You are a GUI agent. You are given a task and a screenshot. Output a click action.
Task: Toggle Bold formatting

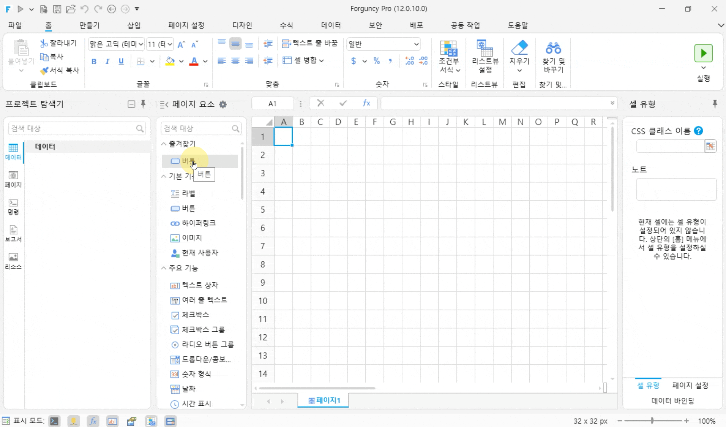point(94,61)
